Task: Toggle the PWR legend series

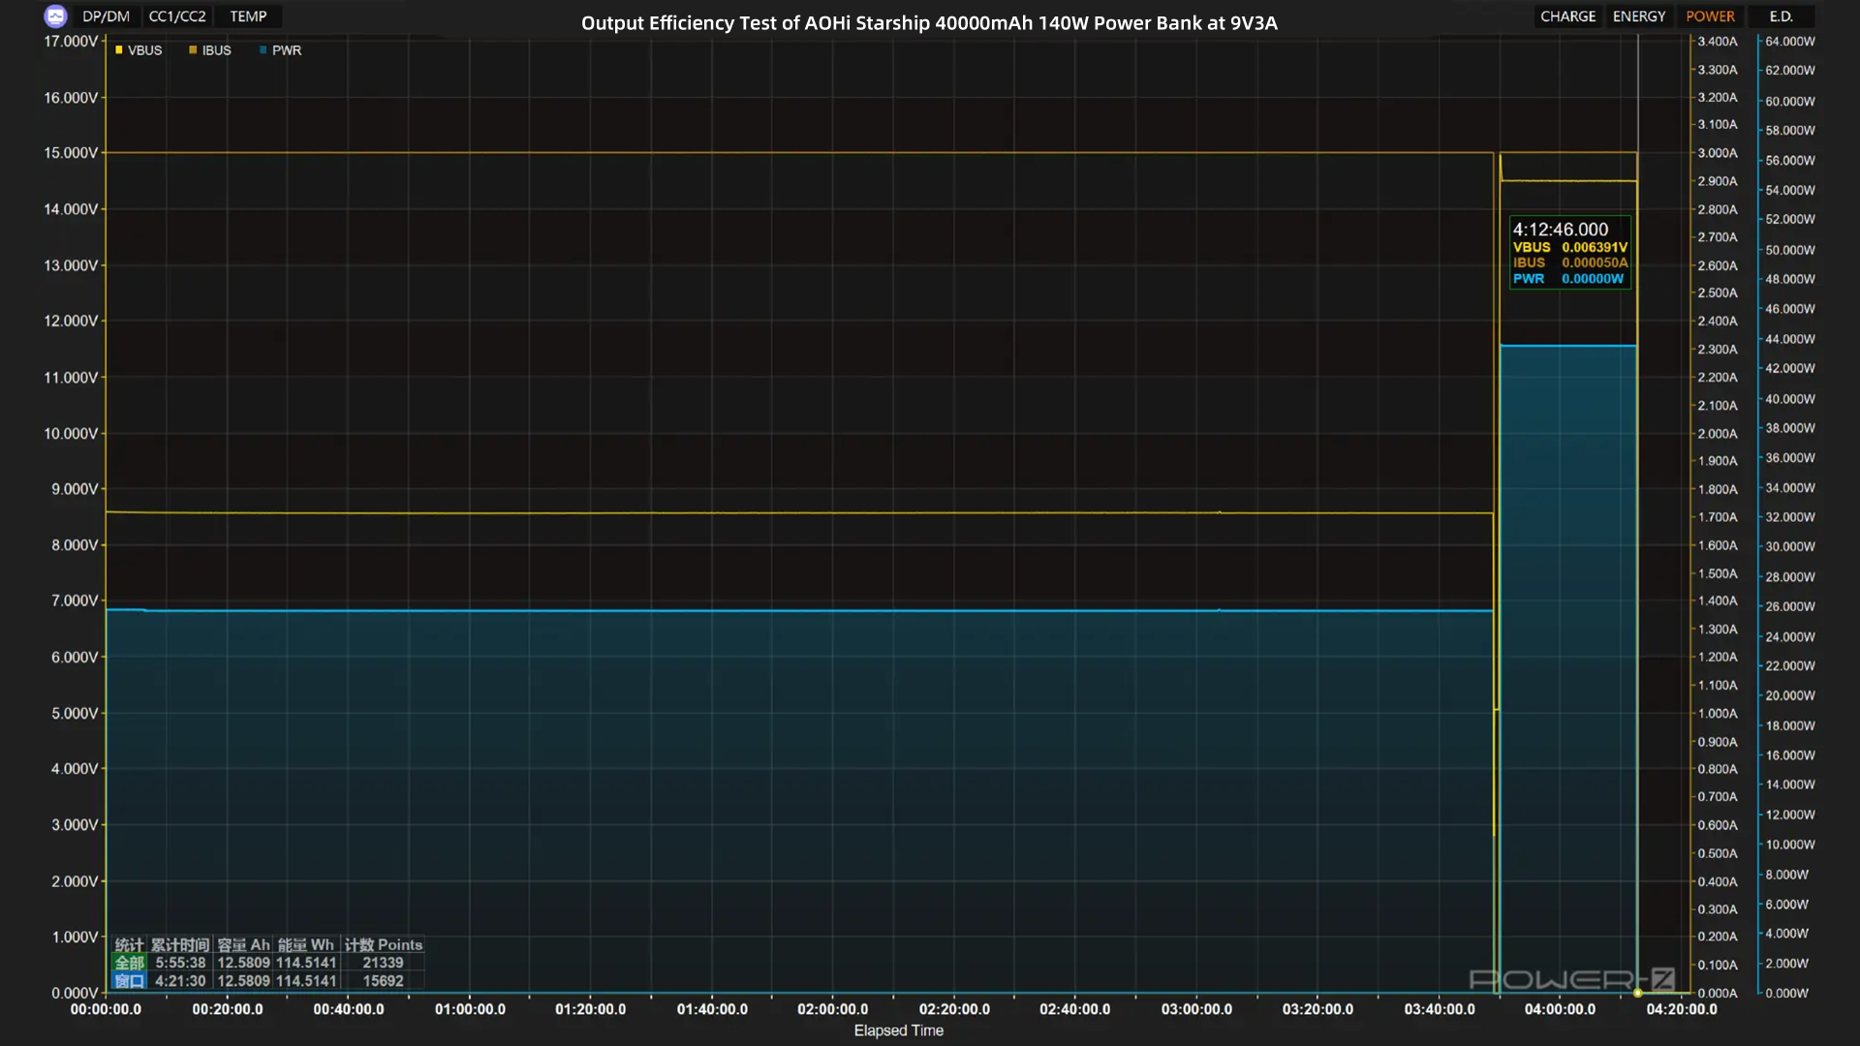Action: pyautogui.click(x=281, y=50)
